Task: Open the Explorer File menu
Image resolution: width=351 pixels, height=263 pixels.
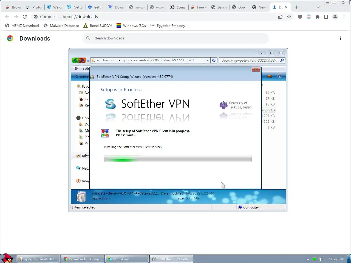Action: [76, 69]
